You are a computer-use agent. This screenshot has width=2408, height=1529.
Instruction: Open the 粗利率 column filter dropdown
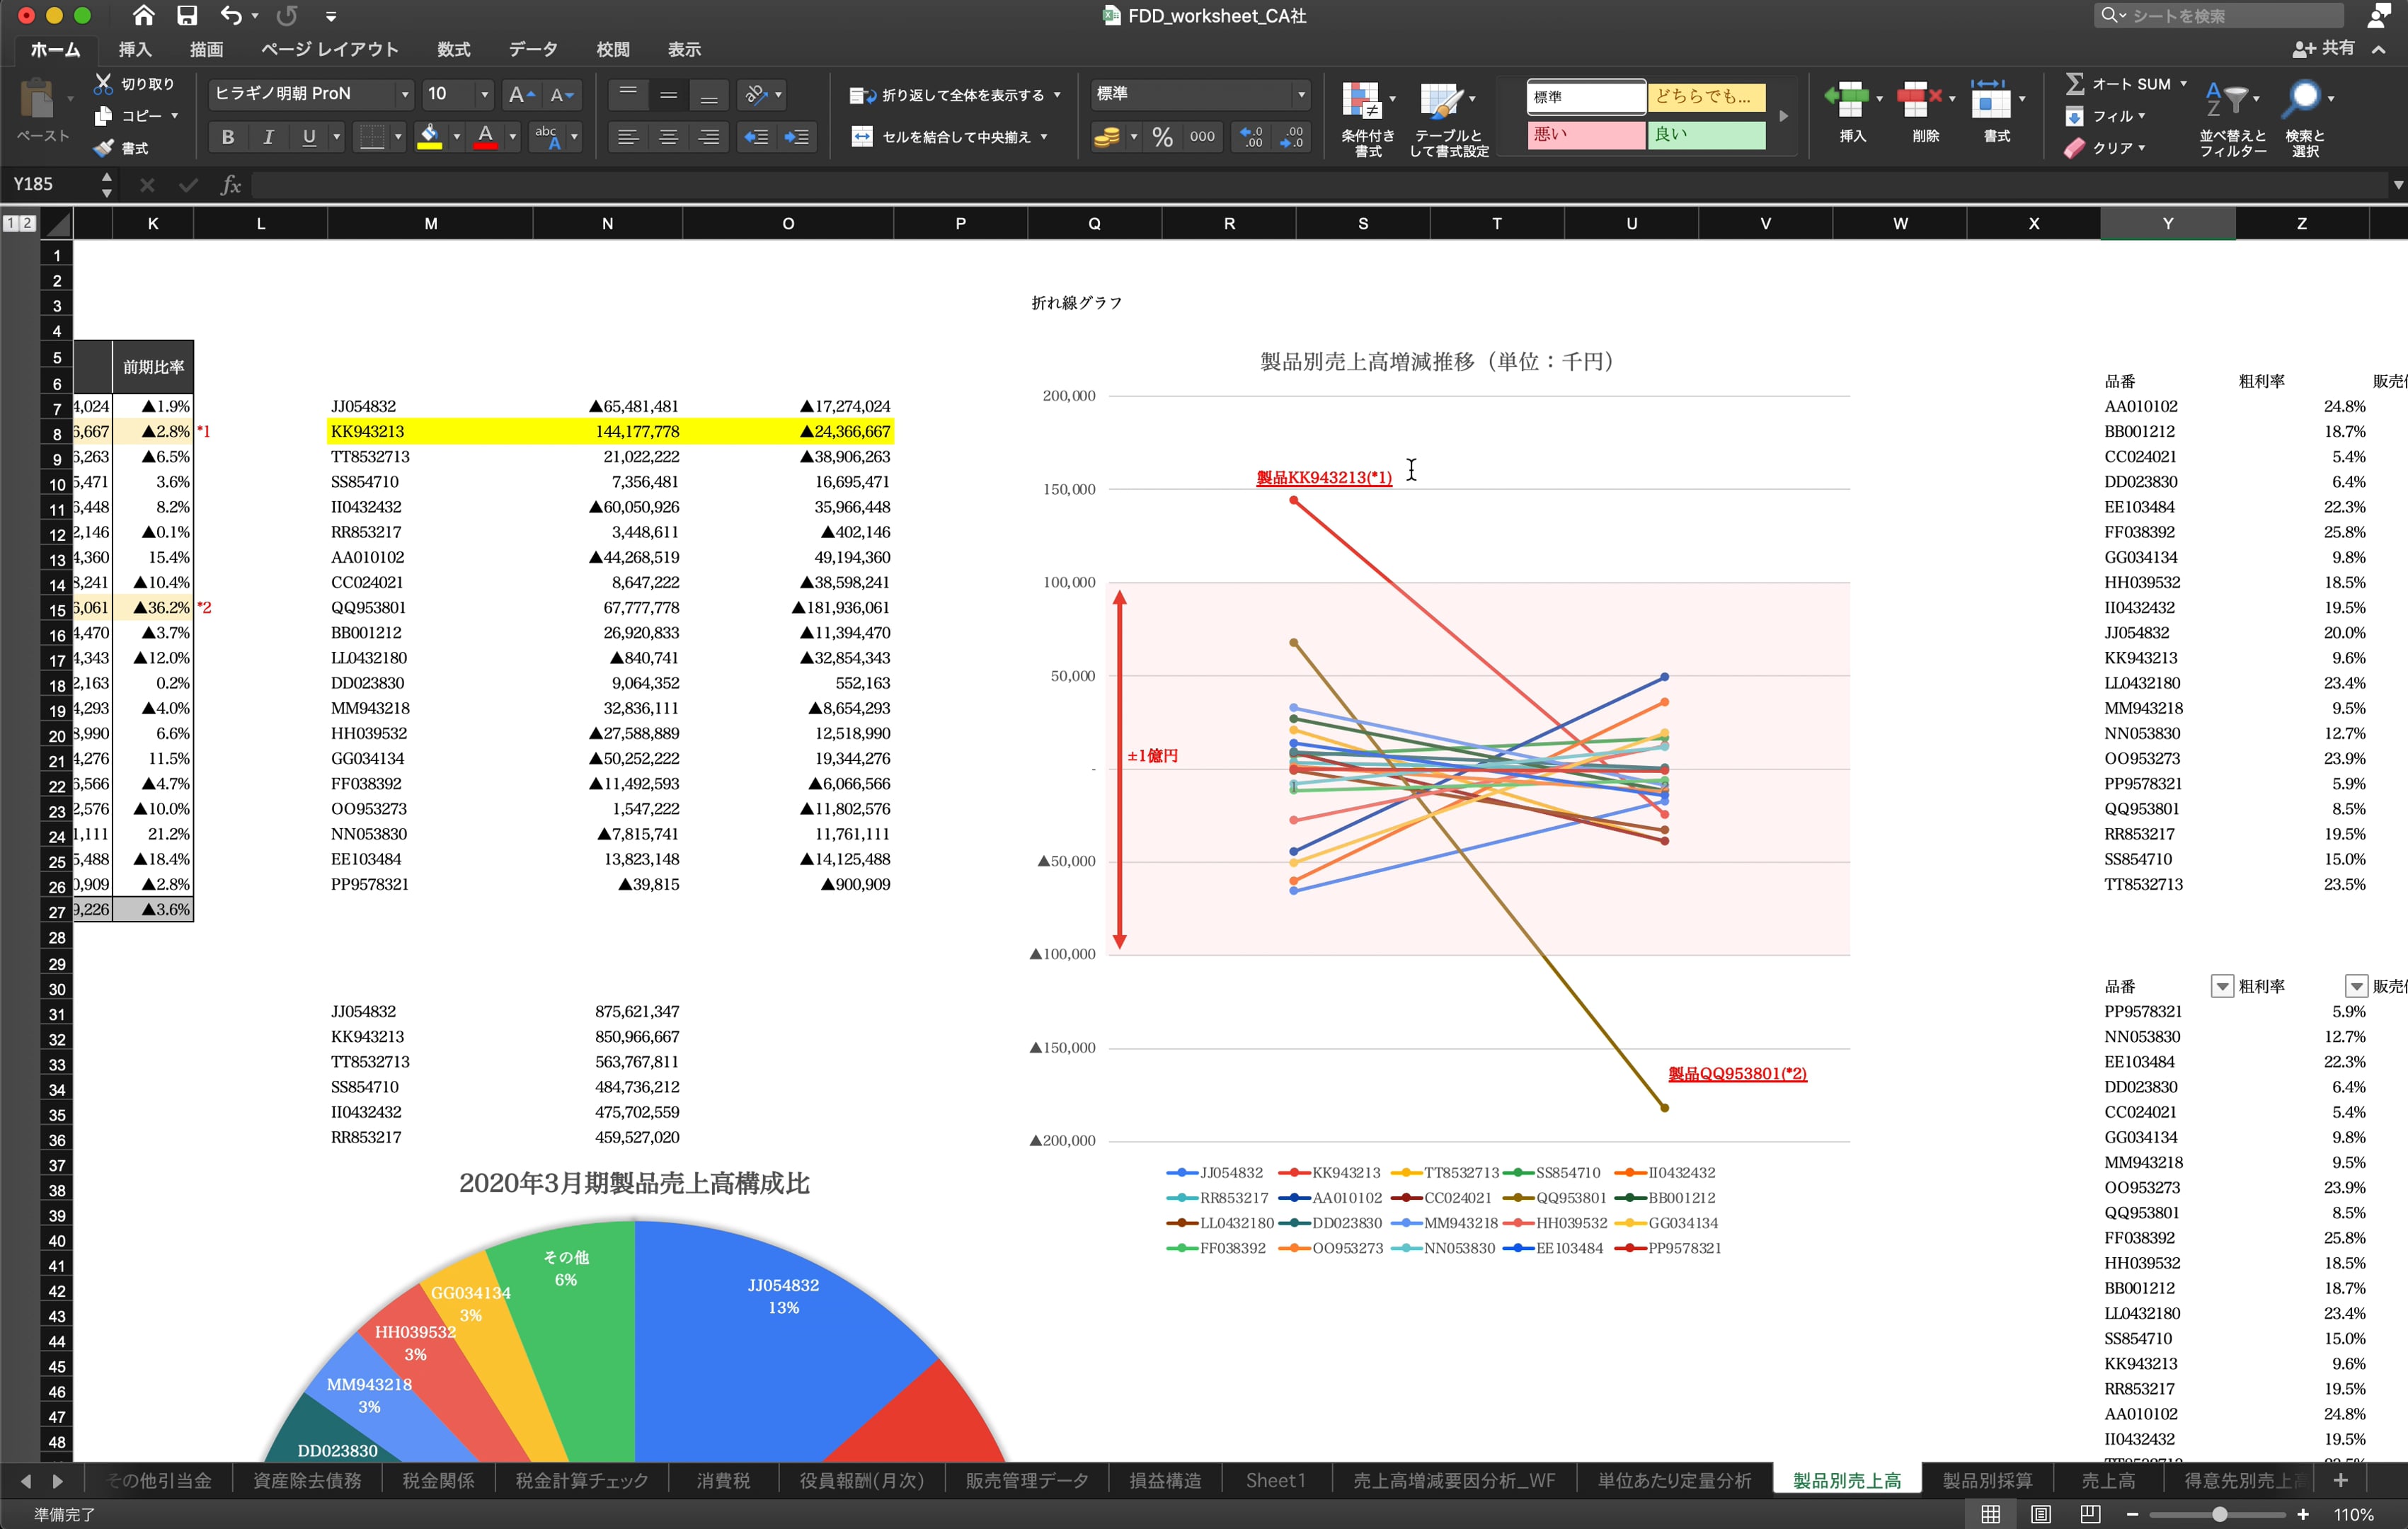(x=2356, y=986)
